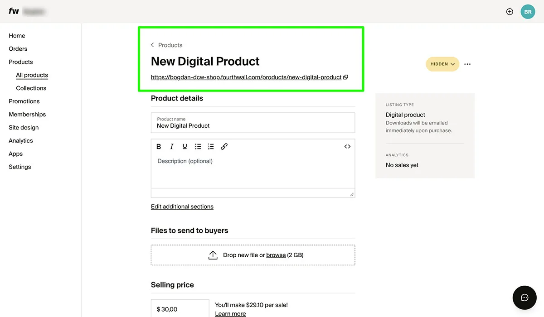Viewport: 544px width, 317px height.
Task: Click the file upload icon
Action: tap(213, 255)
